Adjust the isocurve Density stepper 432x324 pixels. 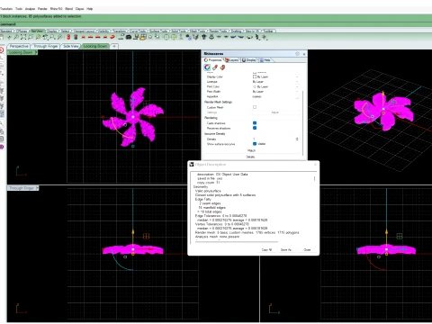click(x=297, y=139)
